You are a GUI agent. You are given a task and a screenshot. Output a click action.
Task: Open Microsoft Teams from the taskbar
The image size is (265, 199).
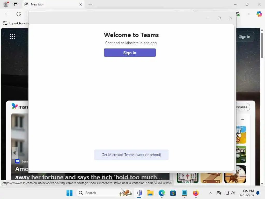click(139, 193)
